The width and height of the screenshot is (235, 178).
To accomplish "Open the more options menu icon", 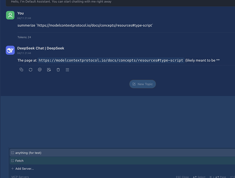I will point(67,70).
